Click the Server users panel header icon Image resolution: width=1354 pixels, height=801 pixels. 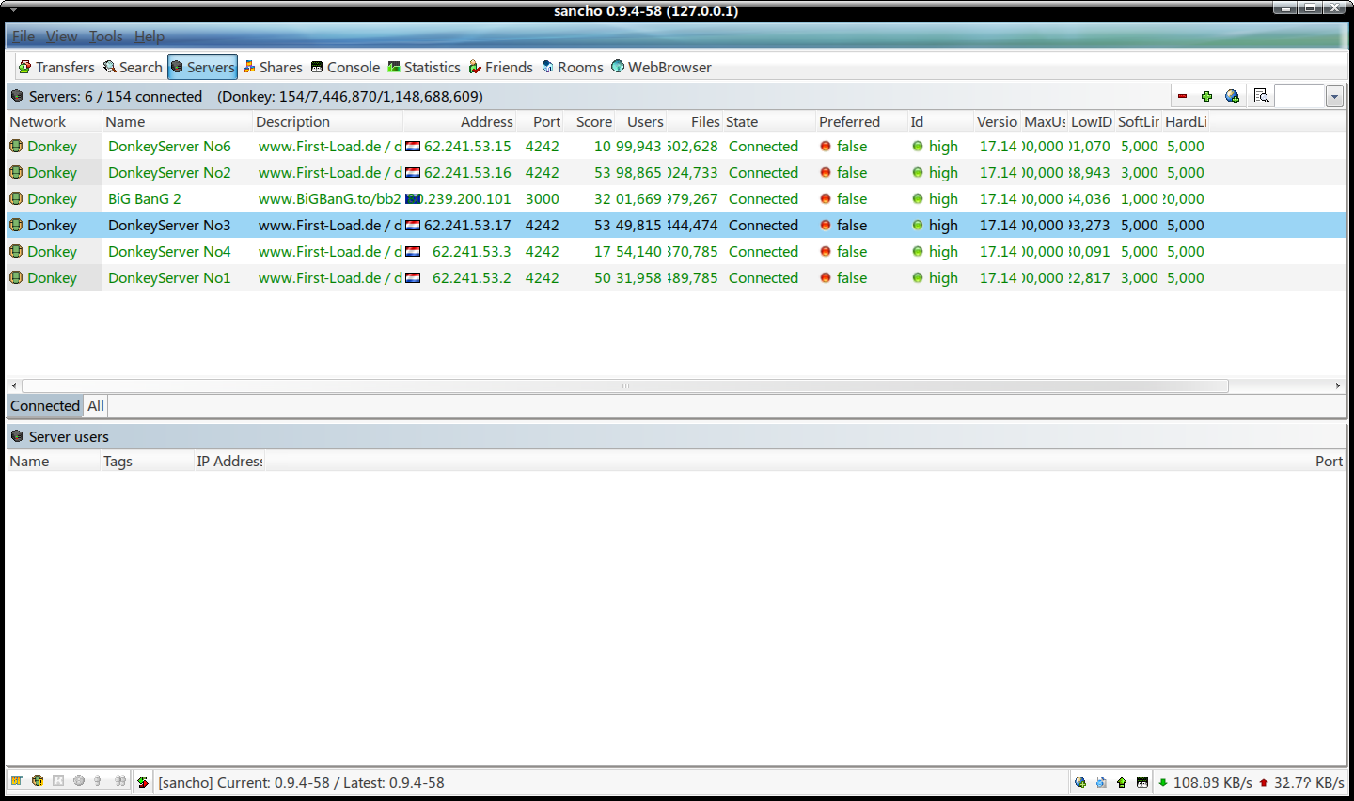click(17, 436)
